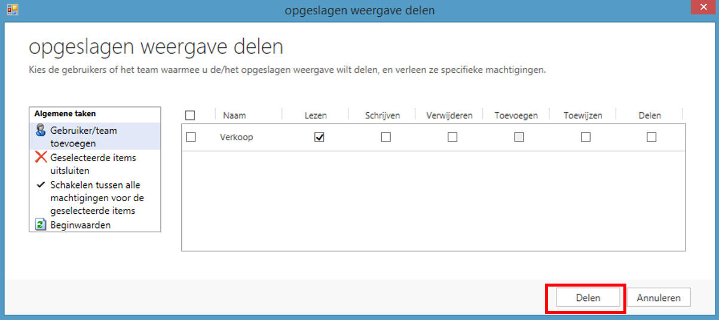This screenshot has width=719, height=320.
Task: Click the Verwijderen column header
Action: (449, 115)
